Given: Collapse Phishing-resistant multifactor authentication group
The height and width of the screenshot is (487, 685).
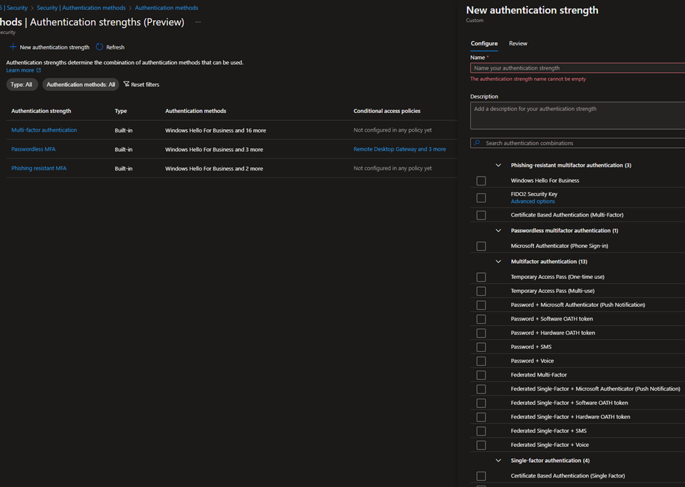Looking at the screenshot, I should pos(498,165).
